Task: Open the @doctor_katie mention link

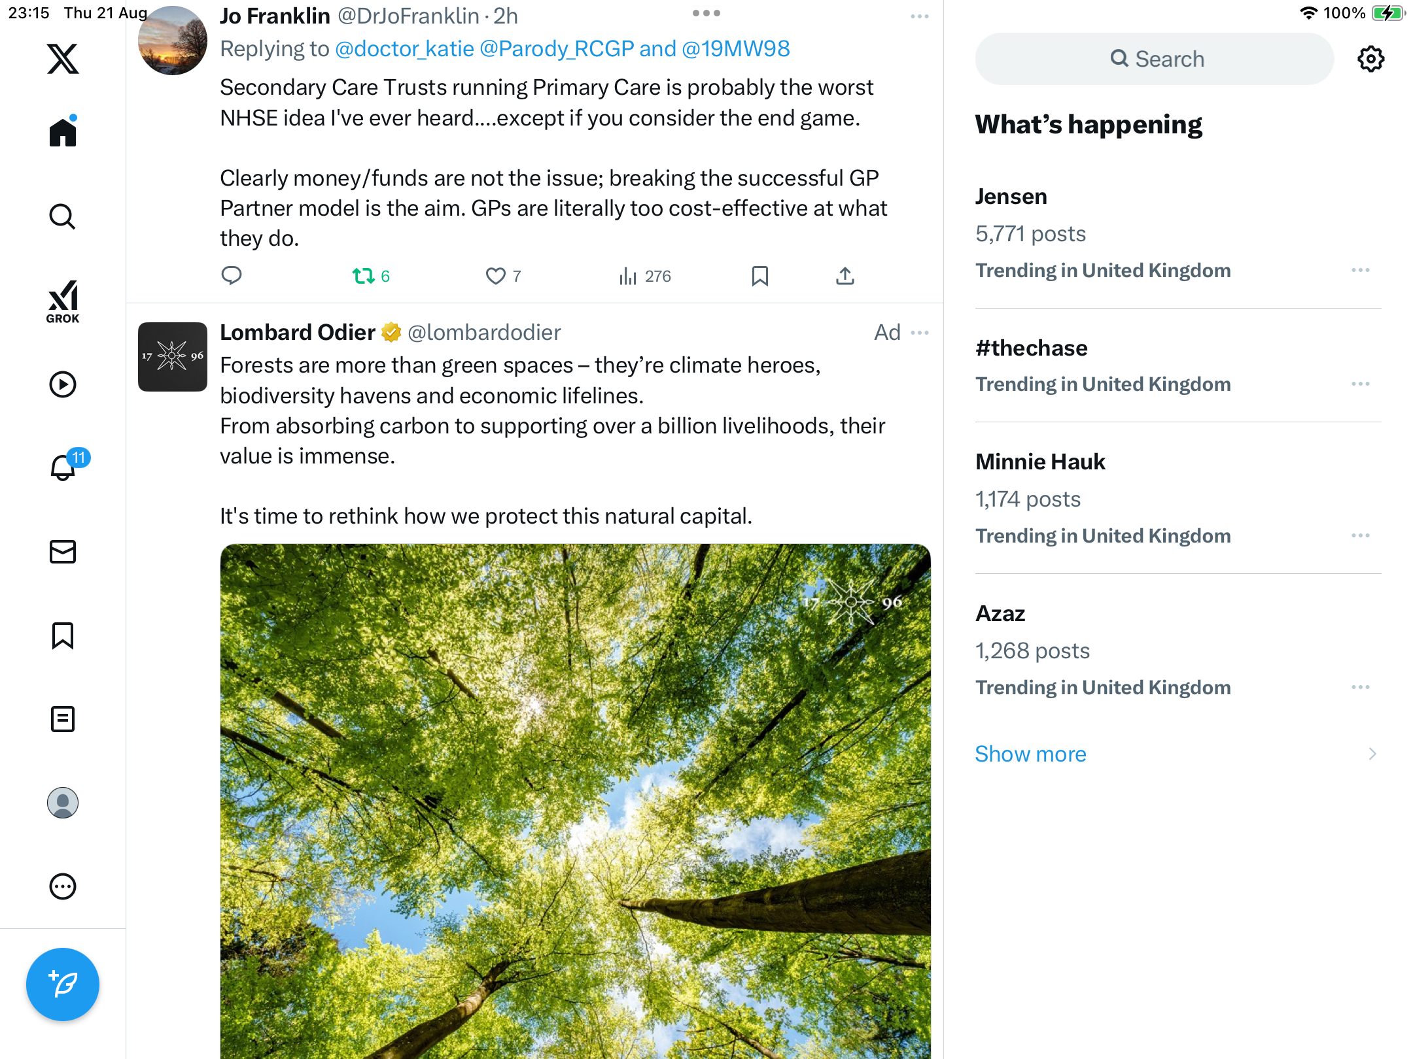Action: point(404,49)
